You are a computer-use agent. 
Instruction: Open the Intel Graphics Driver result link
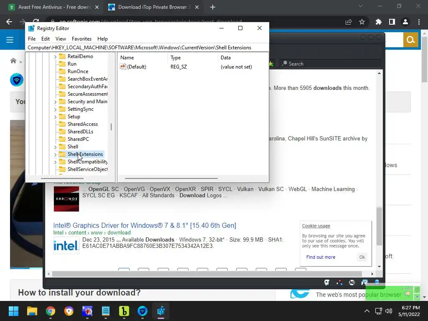point(144,225)
